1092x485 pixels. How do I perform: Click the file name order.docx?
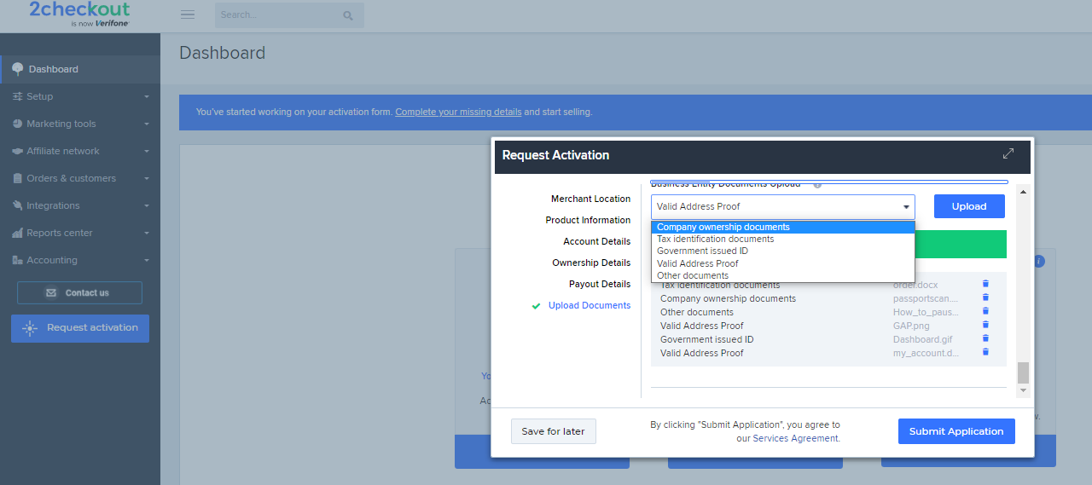point(915,285)
